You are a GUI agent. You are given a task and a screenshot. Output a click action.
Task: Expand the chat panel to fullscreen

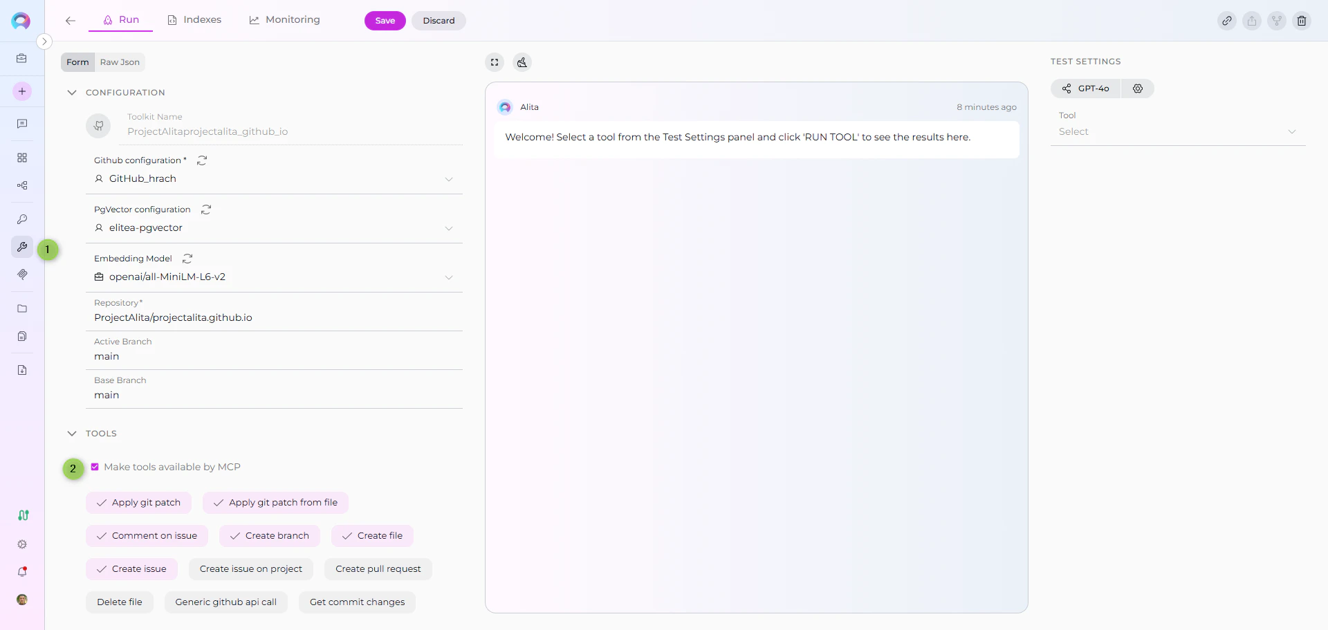494,62
